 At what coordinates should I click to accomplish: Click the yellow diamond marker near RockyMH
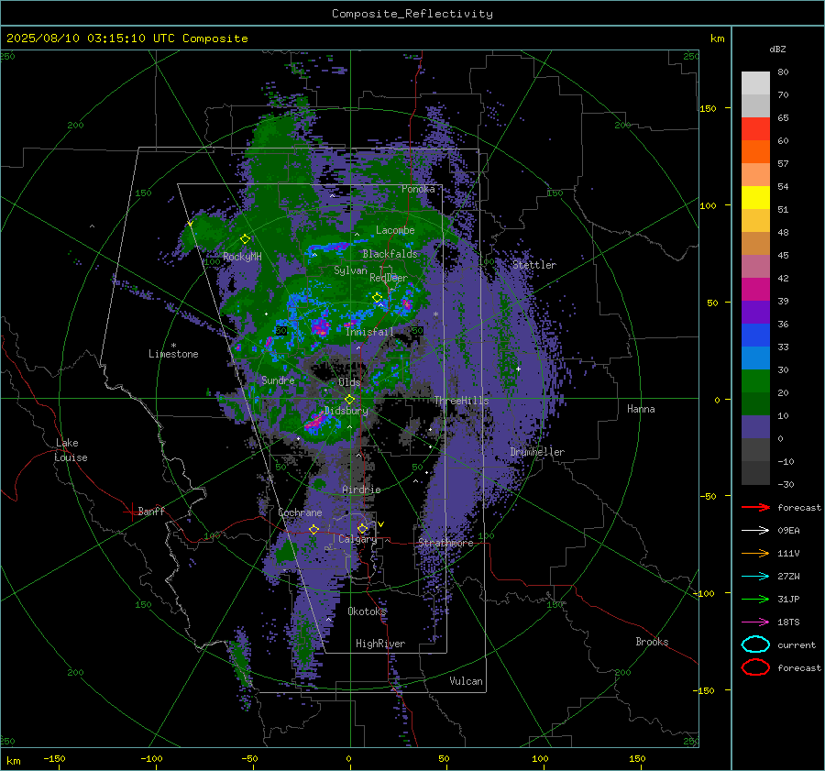pos(245,239)
